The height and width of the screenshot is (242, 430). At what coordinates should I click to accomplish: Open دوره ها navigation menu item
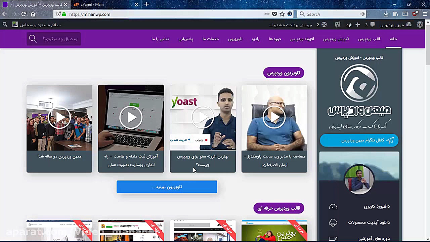click(275, 39)
